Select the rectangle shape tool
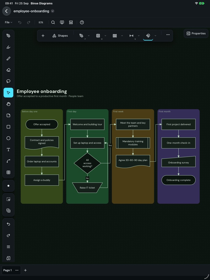The height and width of the screenshot is (280, 210). pos(8,127)
